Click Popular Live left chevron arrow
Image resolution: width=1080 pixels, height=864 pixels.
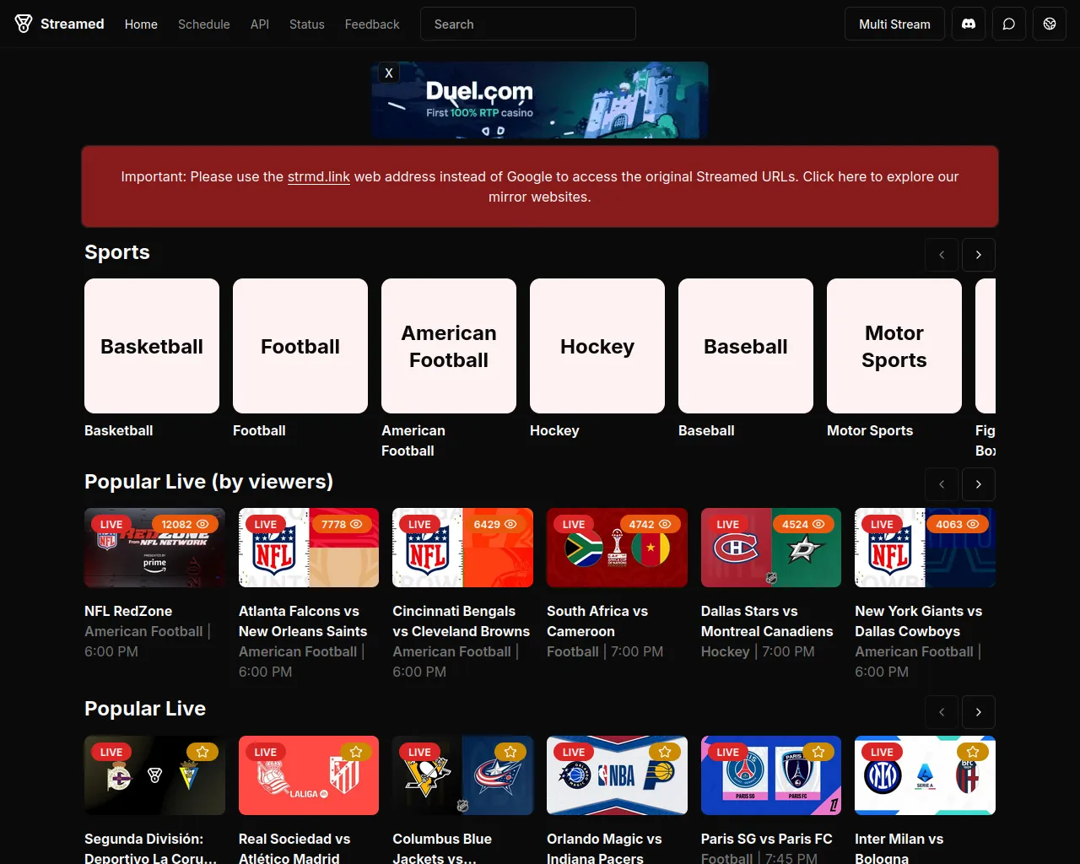[x=942, y=712]
